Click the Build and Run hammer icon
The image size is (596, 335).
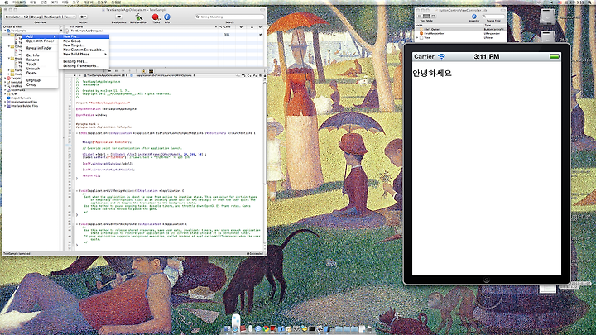click(x=139, y=17)
